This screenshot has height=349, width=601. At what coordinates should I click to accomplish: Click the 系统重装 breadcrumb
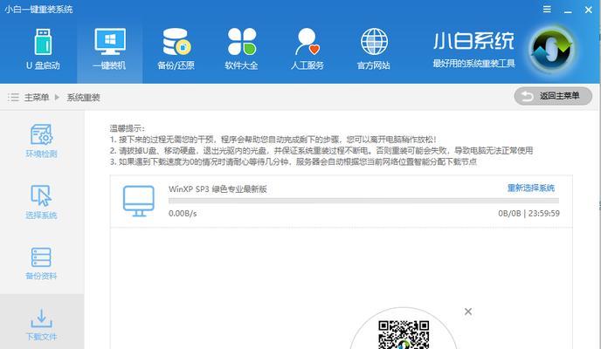click(84, 97)
